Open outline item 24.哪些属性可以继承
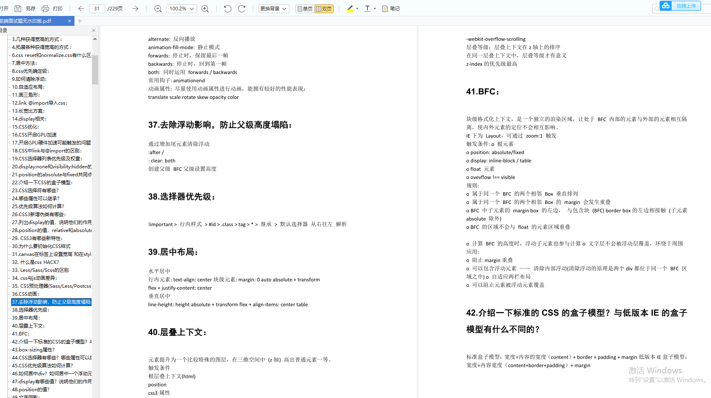The height and width of the screenshot is (398, 711). [35, 198]
